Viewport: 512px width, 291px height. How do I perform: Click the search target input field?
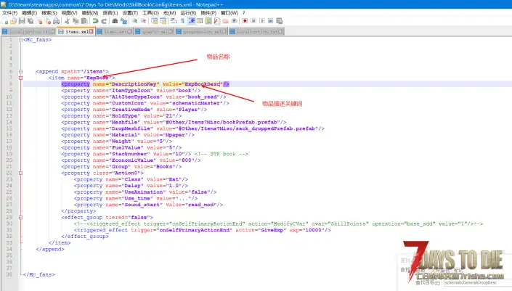[x=477, y=283]
